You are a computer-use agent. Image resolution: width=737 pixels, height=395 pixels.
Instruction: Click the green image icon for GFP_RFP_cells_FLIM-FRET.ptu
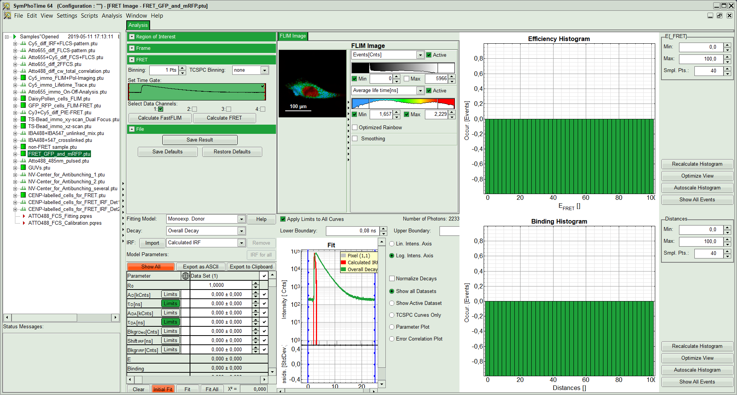tap(23, 105)
